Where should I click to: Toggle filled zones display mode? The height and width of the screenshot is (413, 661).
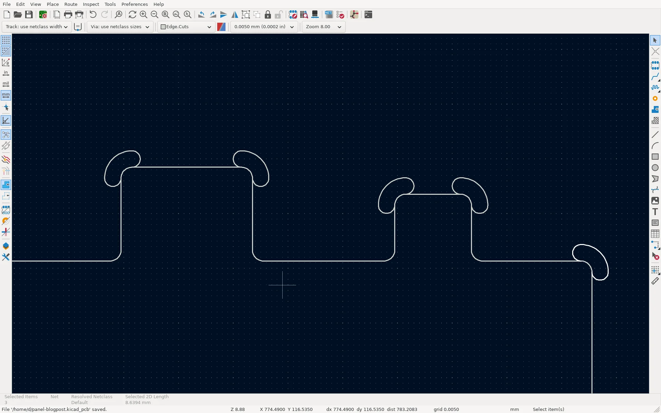(x=6, y=185)
